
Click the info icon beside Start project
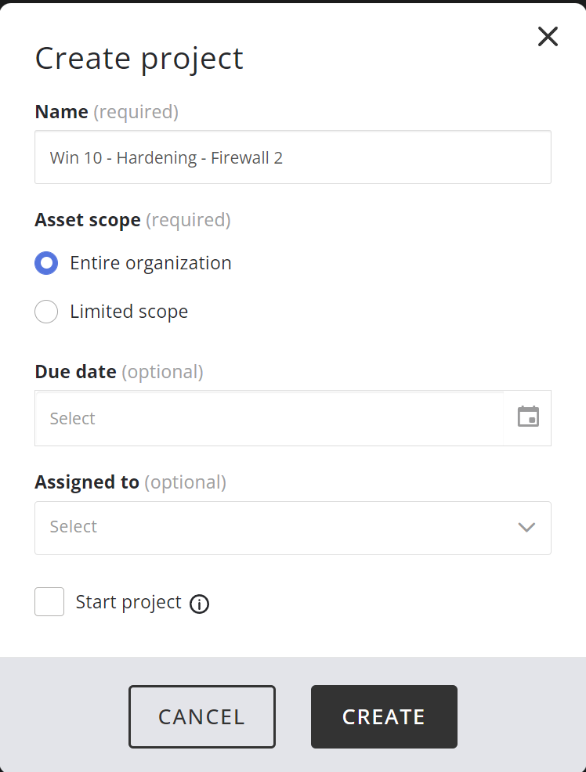coord(200,604)
